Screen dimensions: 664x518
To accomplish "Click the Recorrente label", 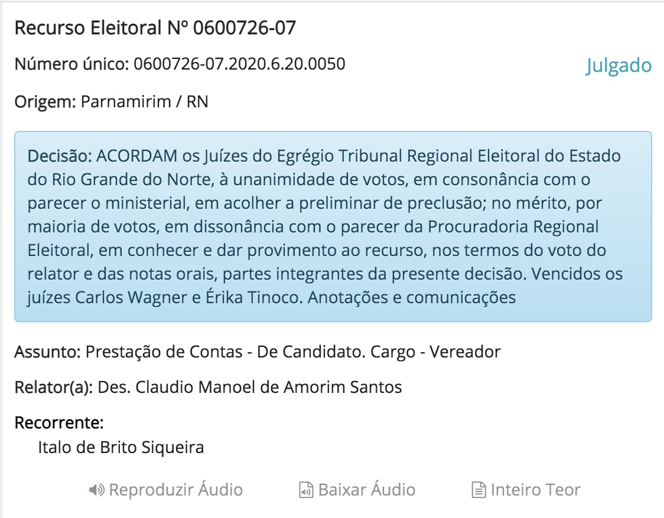I will pos(58,422).
